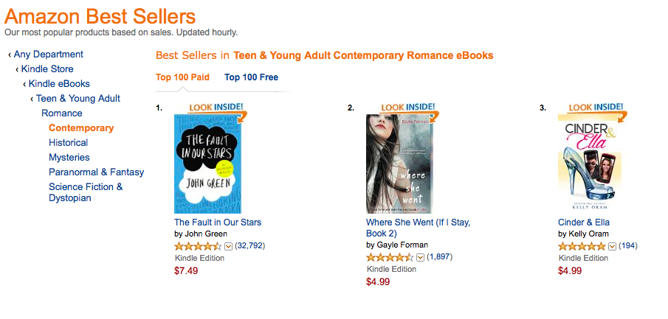Select the Top 100 Paid tab
Screen dimensions: 668x319
(x=182, y=77)
